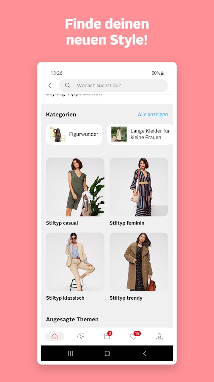214x382 pixels.
Task: Open the Stiltyp casual image
Action: (x=75, y=187)
